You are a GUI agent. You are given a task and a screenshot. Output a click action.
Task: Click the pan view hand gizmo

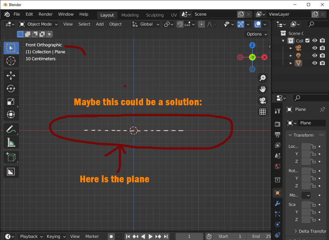263,89
